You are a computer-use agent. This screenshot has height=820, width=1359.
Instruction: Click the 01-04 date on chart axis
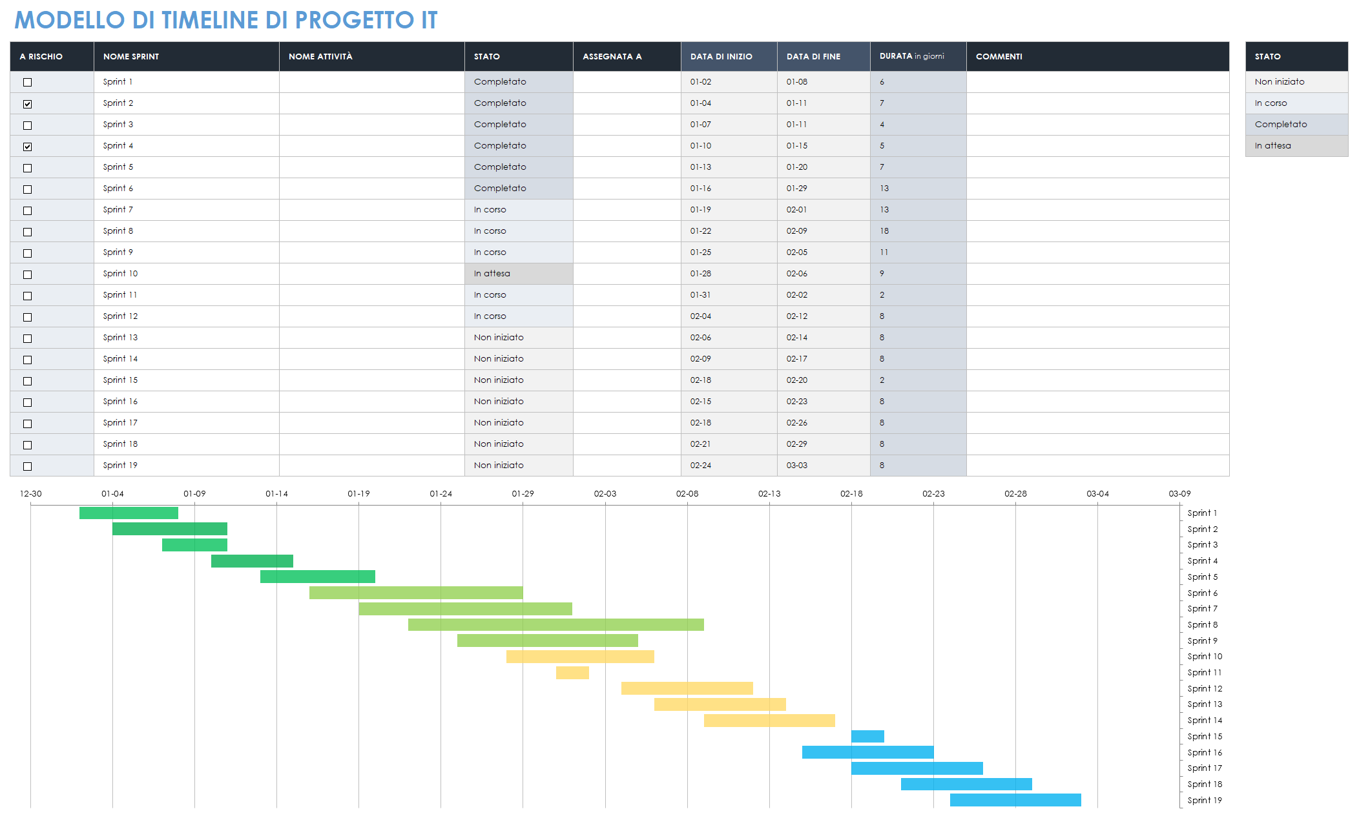coord(112,494)
